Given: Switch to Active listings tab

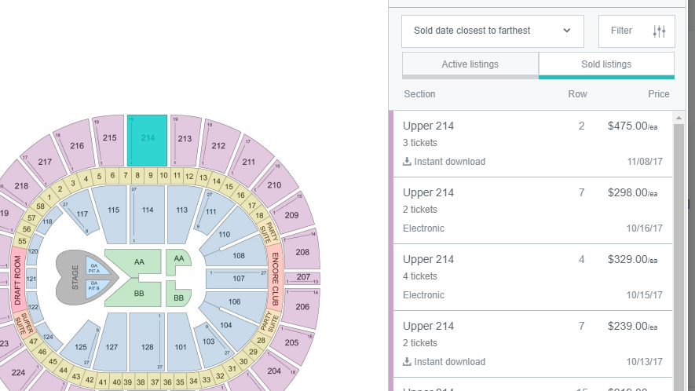Looking at the screenshot, I should [470, 65].
